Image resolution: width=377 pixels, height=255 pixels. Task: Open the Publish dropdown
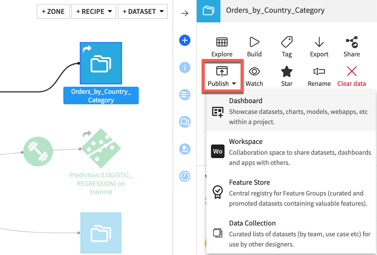coord(222,76)
